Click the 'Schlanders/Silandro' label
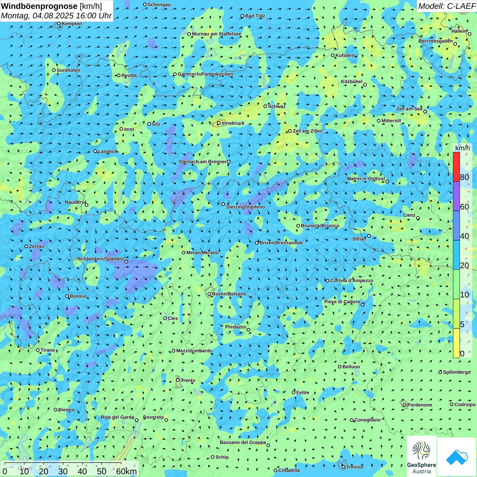The width and height of the screenshot is (477, 477). pyautogui.click(x=101, y=259)
